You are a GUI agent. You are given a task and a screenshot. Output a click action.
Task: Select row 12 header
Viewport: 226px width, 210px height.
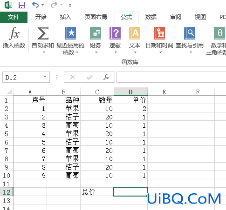pos(7,192)
